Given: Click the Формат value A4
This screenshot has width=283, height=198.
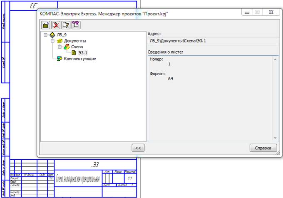Looking at the screenshot, I should (170, 79).
